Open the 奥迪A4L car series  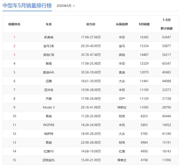tap(49, 72)
